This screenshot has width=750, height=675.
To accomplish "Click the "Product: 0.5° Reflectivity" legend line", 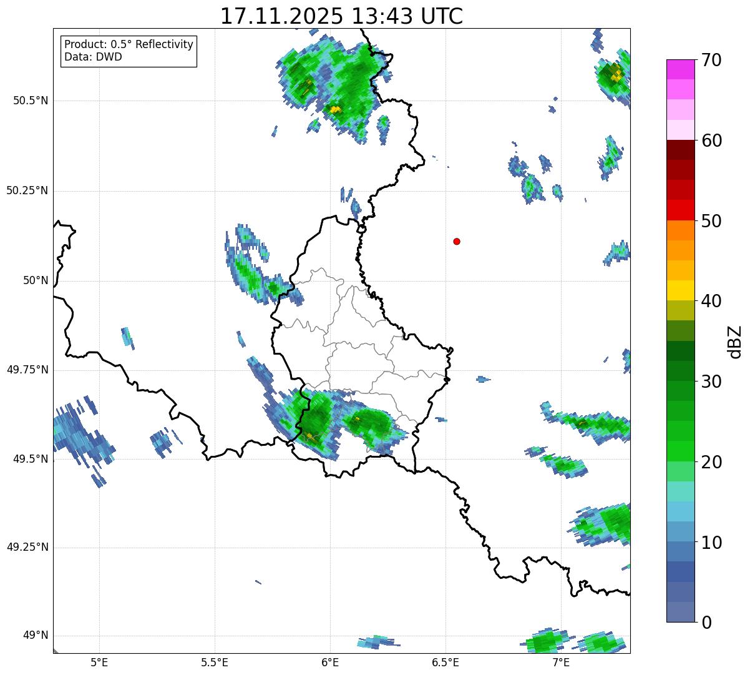I will click(x=129, y=44).
